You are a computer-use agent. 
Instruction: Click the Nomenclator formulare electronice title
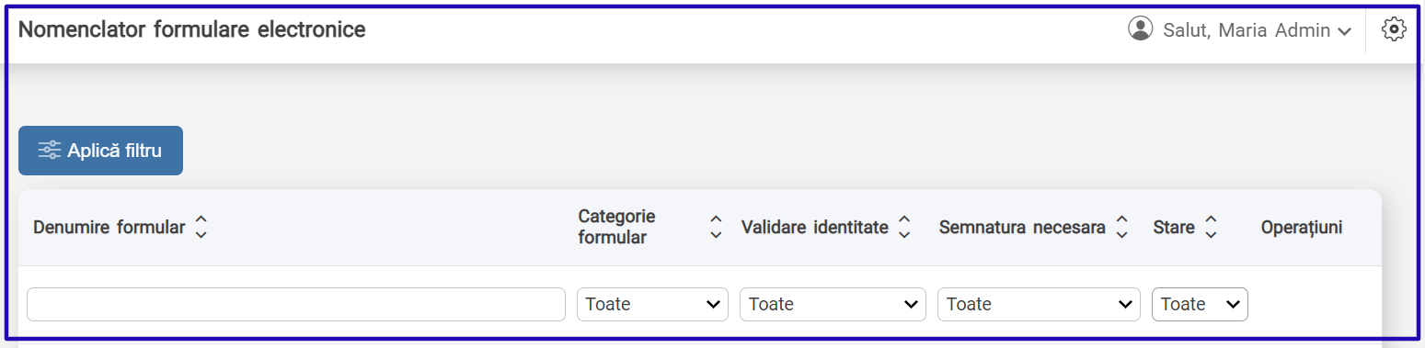click(192, 29)
